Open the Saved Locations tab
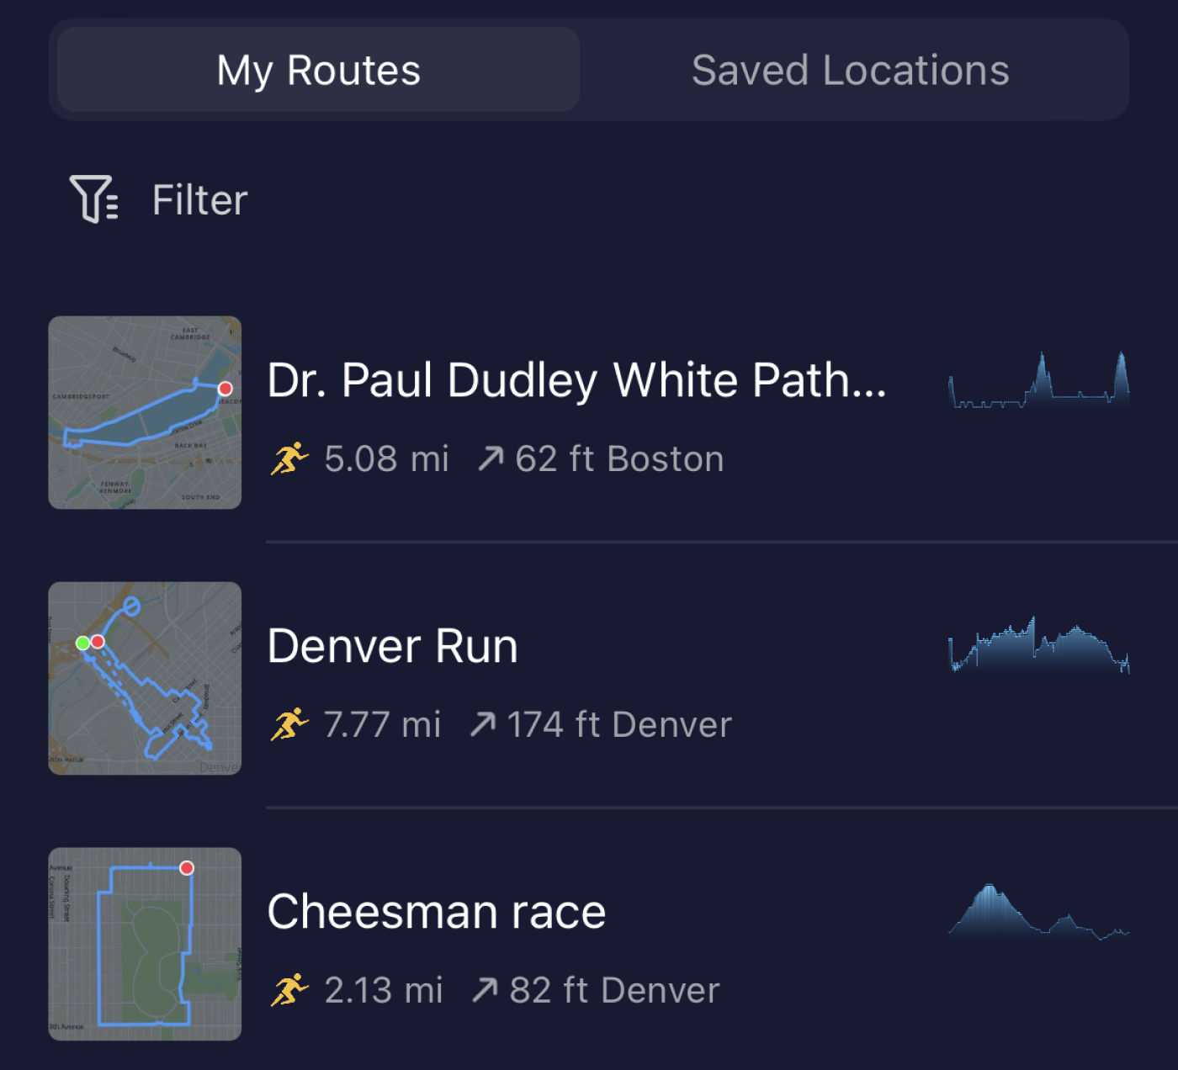 tap(850, 70)
